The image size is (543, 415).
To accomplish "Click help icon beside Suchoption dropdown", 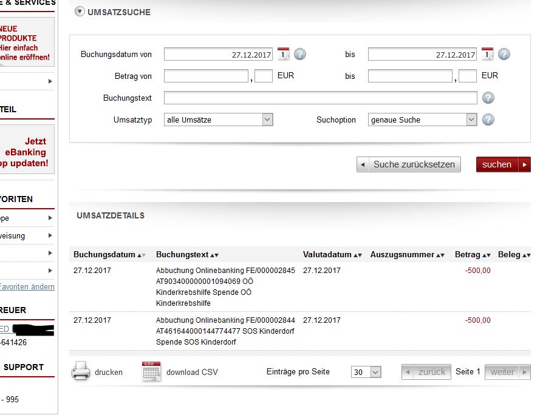I will coord(488,120).
